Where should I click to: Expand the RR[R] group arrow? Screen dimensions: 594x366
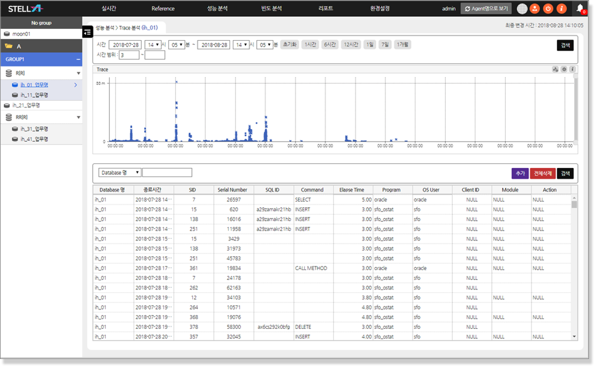79,117
